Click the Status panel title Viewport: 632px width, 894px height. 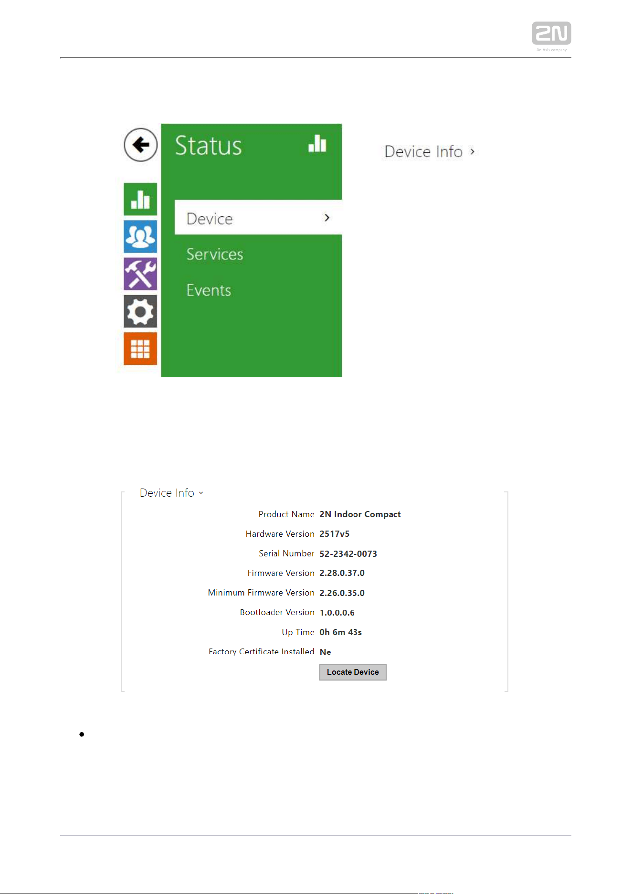click(x=208, y=145)
